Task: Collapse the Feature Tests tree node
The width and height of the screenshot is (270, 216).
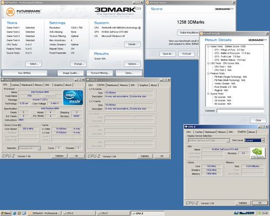Action: (208, 73)
